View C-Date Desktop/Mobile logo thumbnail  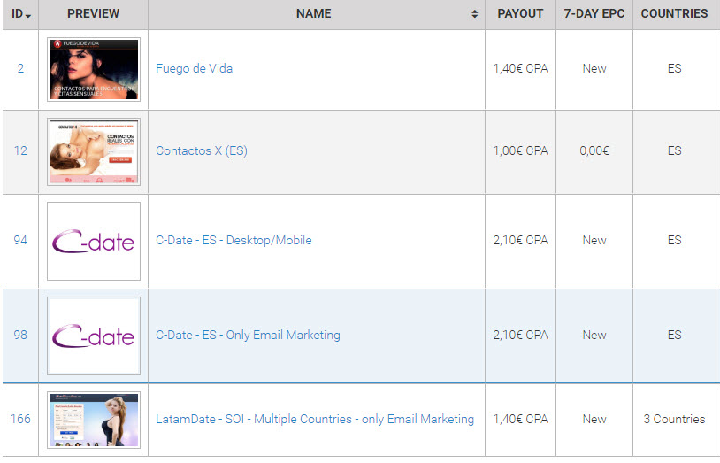coord(94,241)
